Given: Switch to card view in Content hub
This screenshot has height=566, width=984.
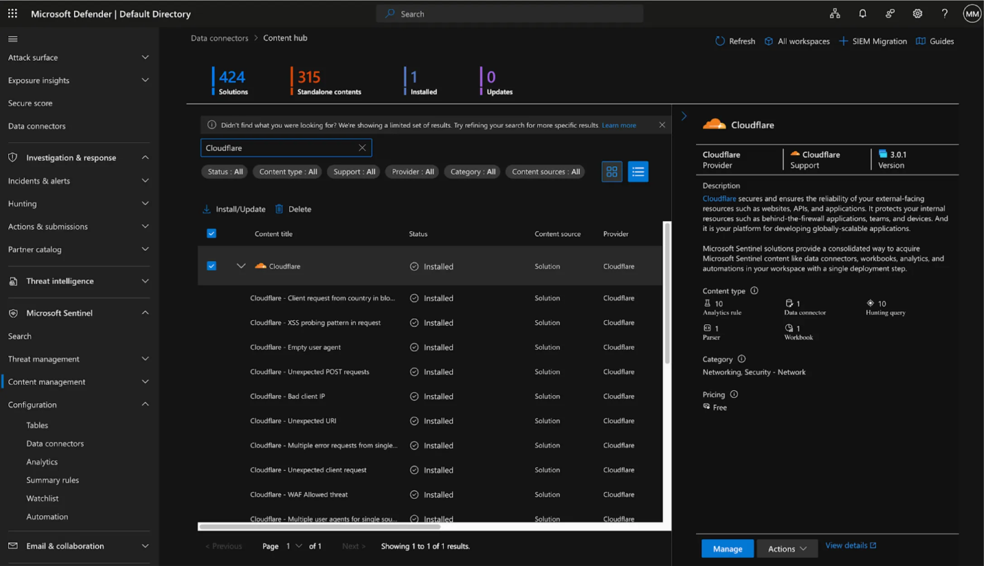Looking at the screenshot, I should coord(612,171).
